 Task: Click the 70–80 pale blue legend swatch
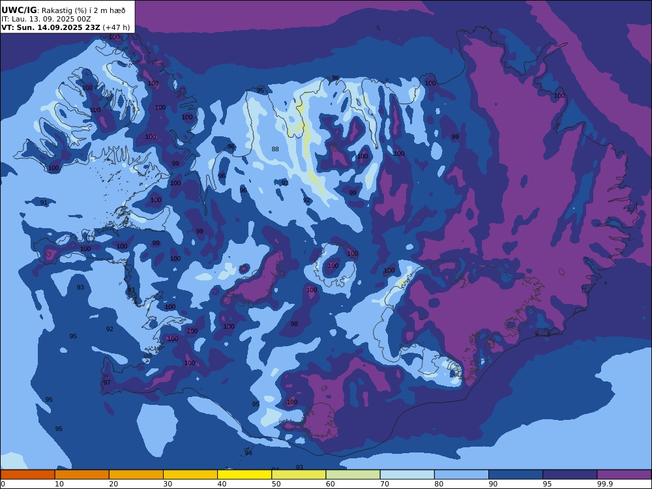coord(407,475)
